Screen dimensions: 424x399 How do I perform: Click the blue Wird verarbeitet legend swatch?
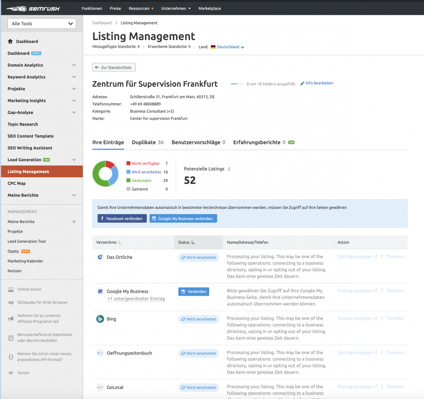pos(128,172)
